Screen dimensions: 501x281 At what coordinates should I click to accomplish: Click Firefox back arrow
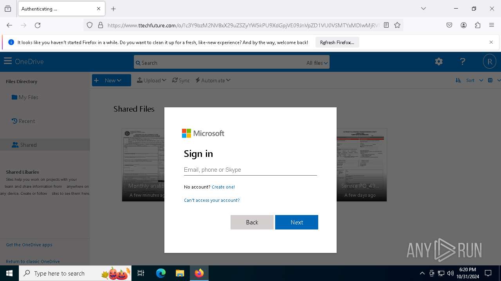[9, 25]
